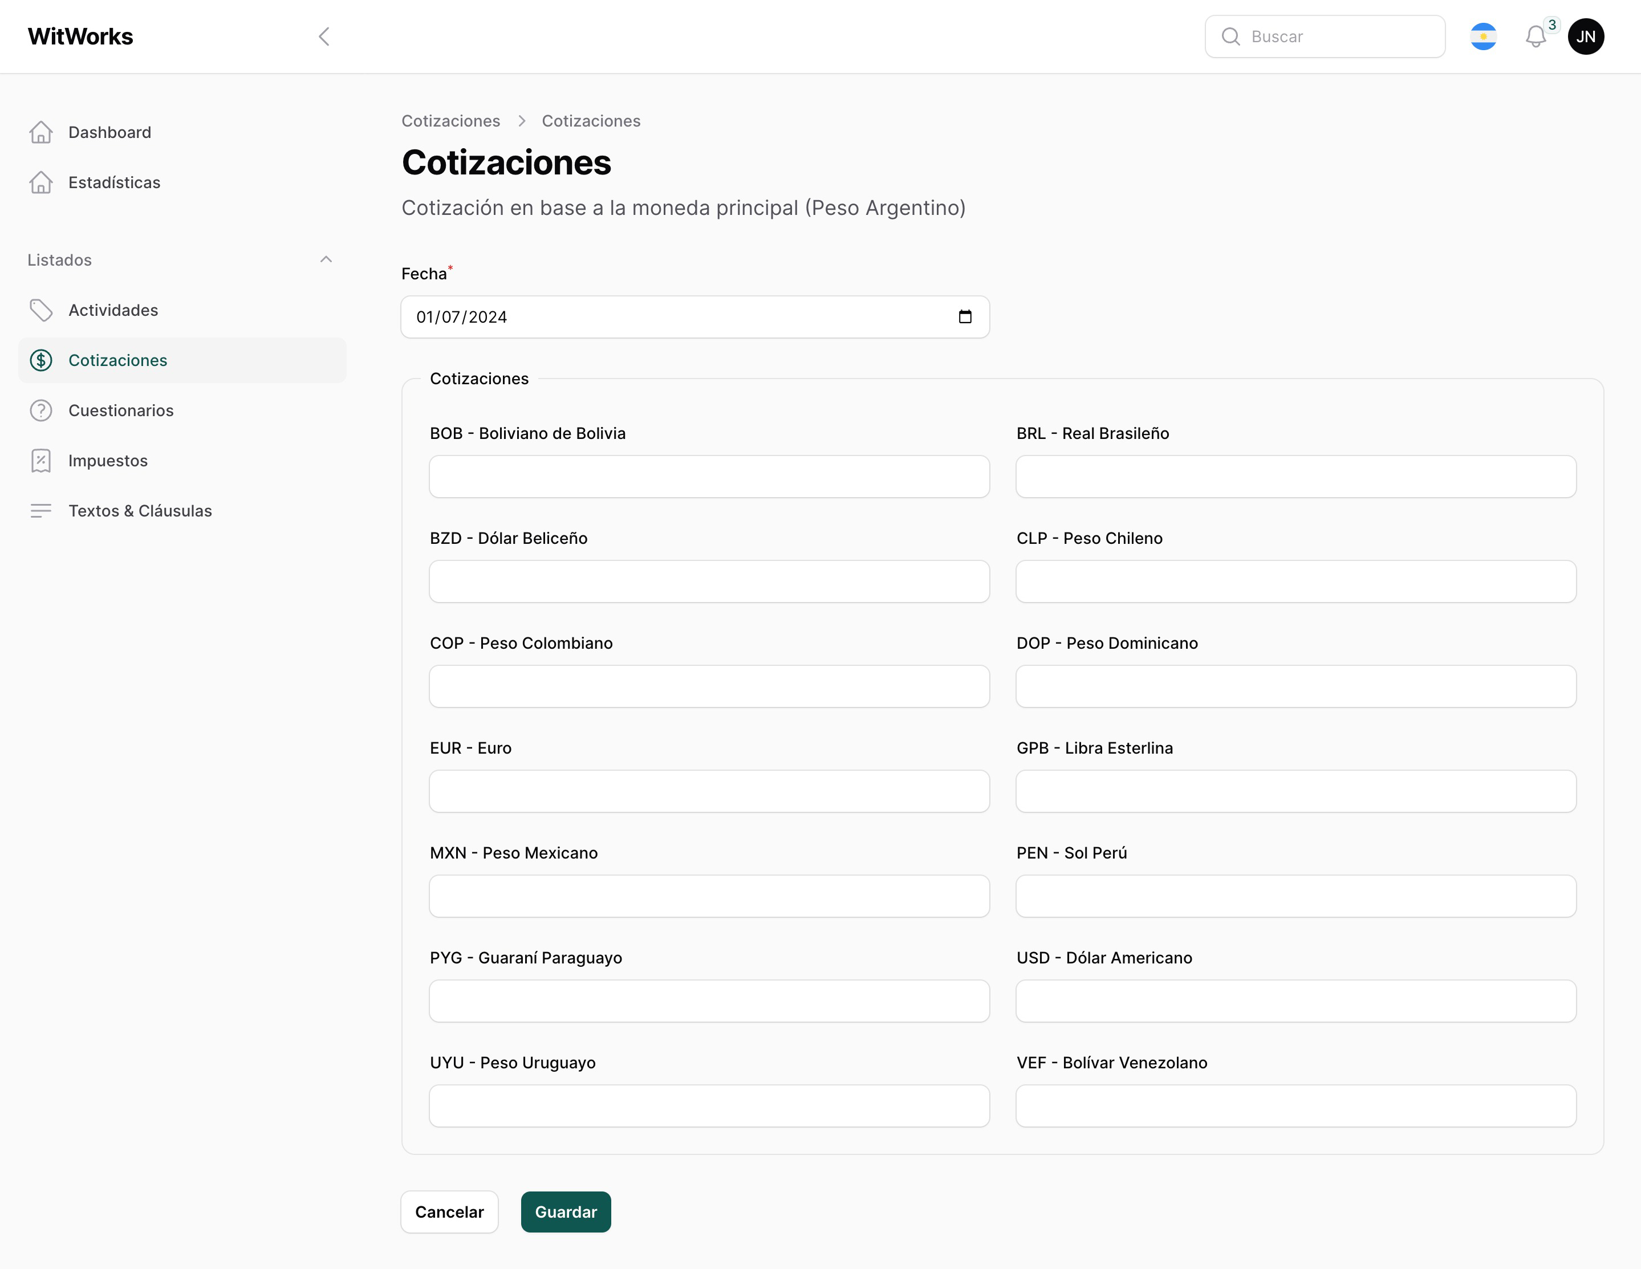Click the Guardar button
The width and height of the screenshot is (1641, 1269).
point(566,1212)
